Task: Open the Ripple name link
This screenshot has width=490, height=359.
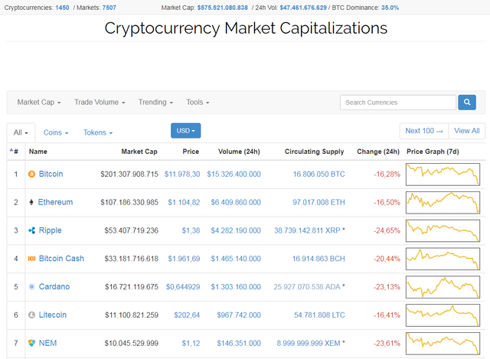Action: point(50,230)
